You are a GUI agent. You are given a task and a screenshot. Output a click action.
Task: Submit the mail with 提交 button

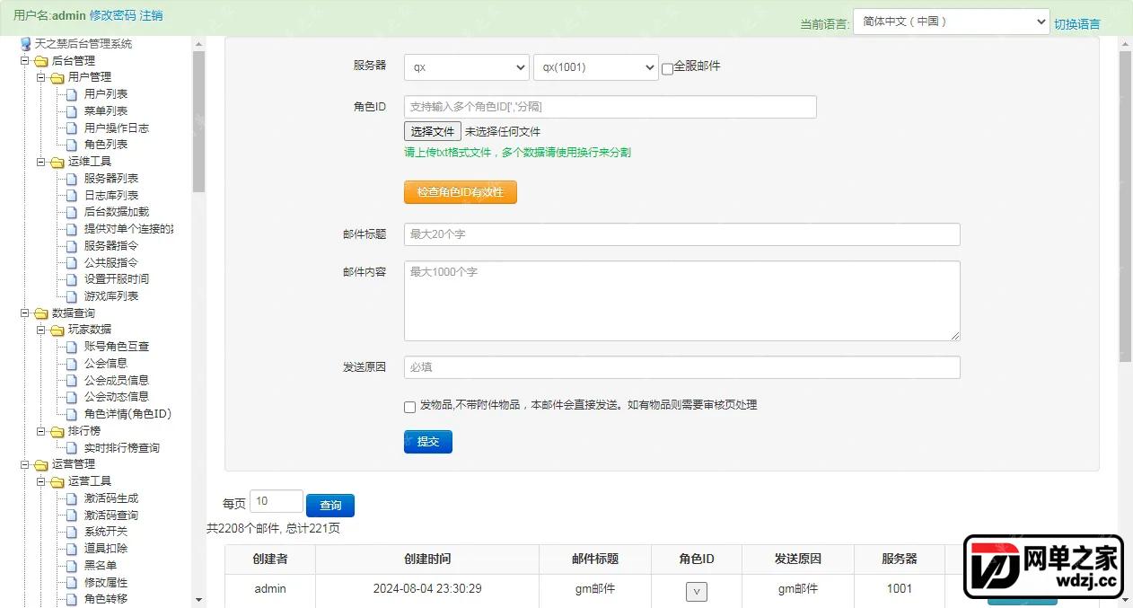(x=428, y=442)
